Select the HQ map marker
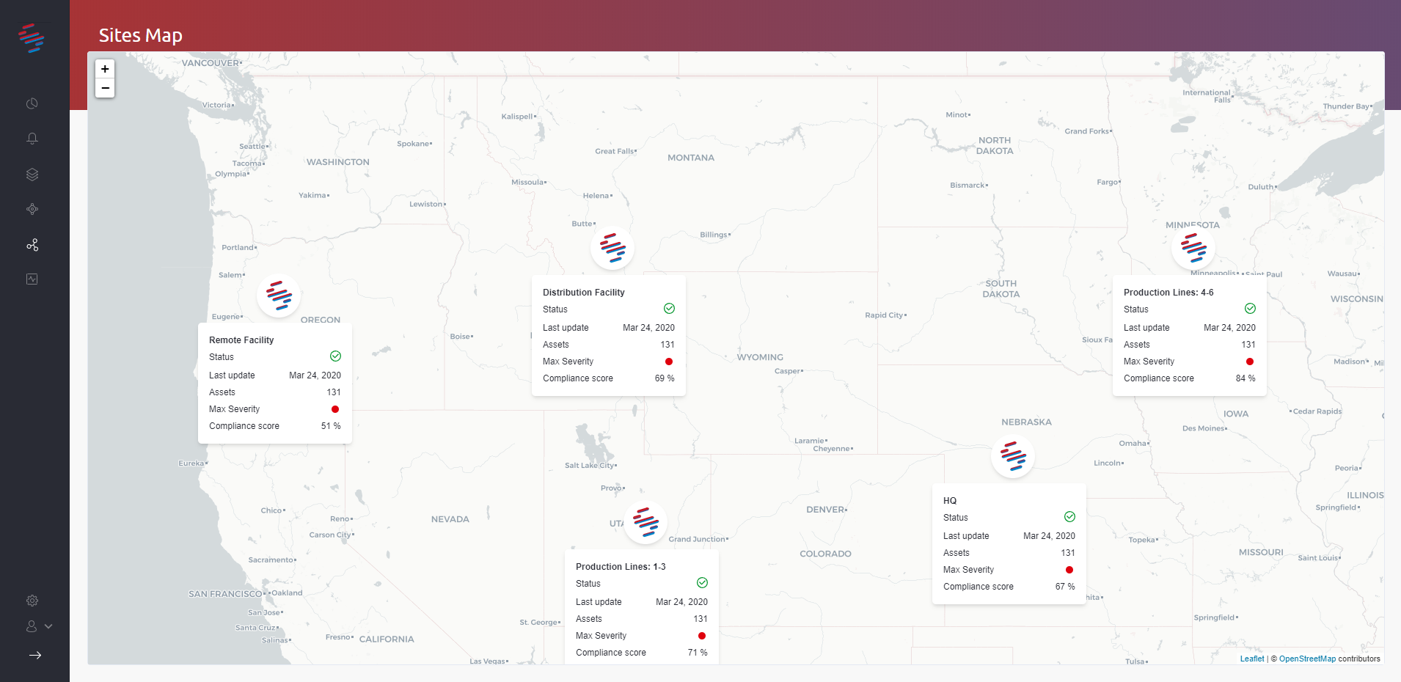1401x682 pixels. coord(1013,456)
